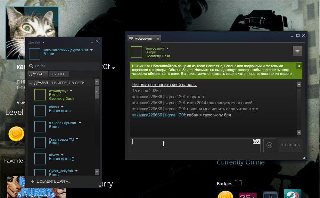This screenshot has width=320, height=198.
Task: Open the Друзья window title dropdown
Action: coord(43,43)
